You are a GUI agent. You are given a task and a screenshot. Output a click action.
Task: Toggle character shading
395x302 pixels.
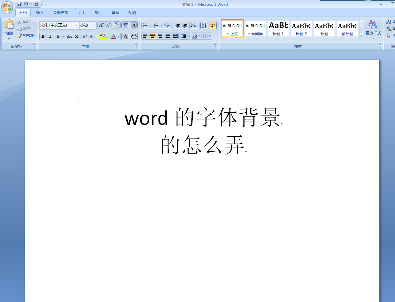tap(125, 36)
